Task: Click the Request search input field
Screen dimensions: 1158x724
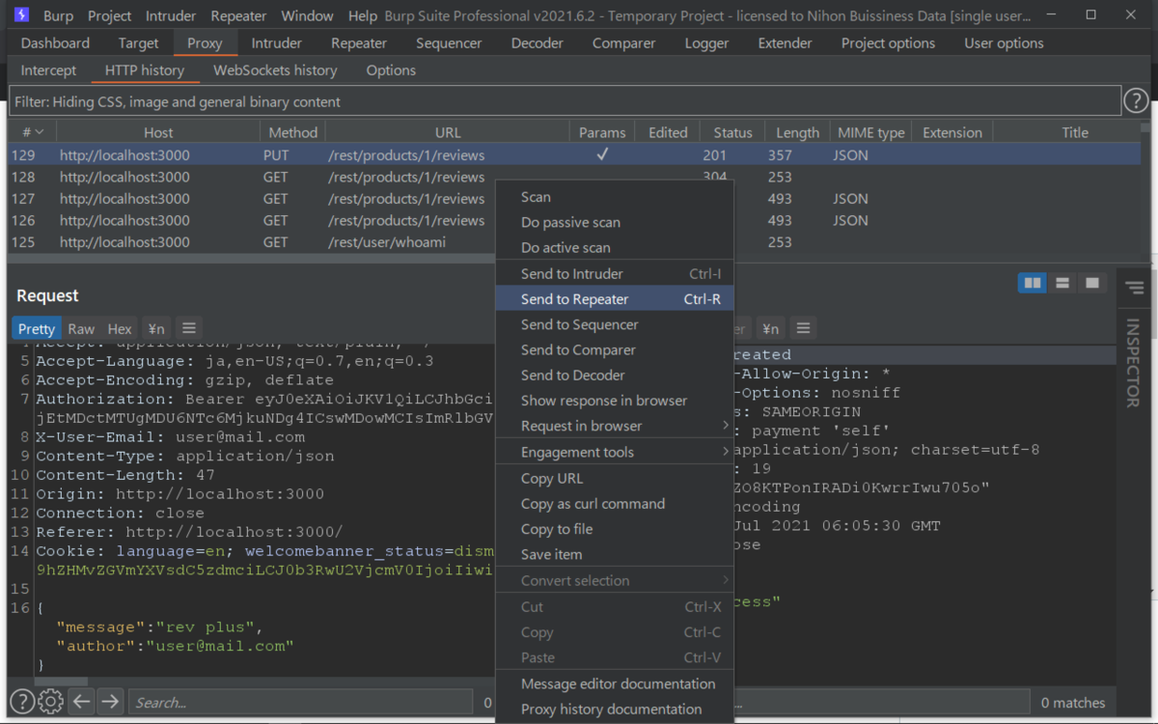Action: 301,702
